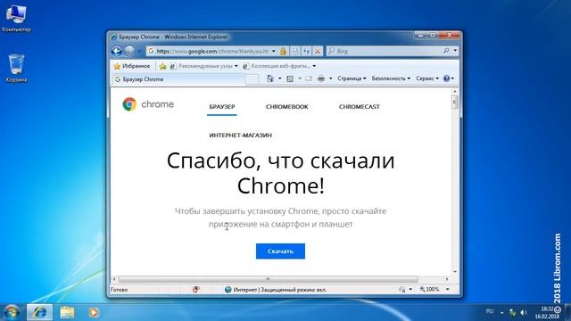Expand the print options dropdown arrow
This screenshot has width=571, height=321.
click(x=331, y=78)
